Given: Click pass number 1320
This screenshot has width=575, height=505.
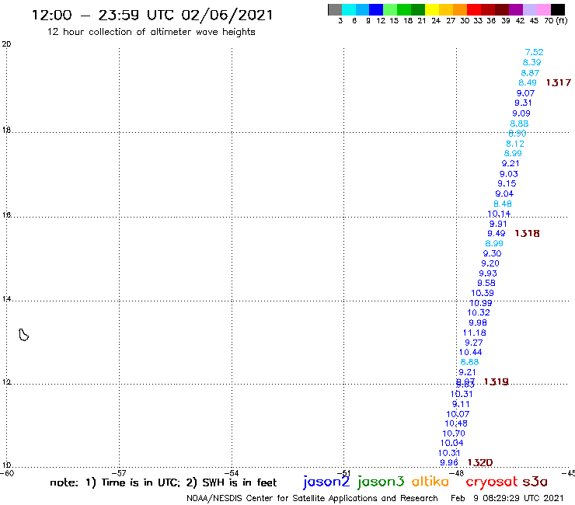Looking at the screenshot, I should coord(480,462).
